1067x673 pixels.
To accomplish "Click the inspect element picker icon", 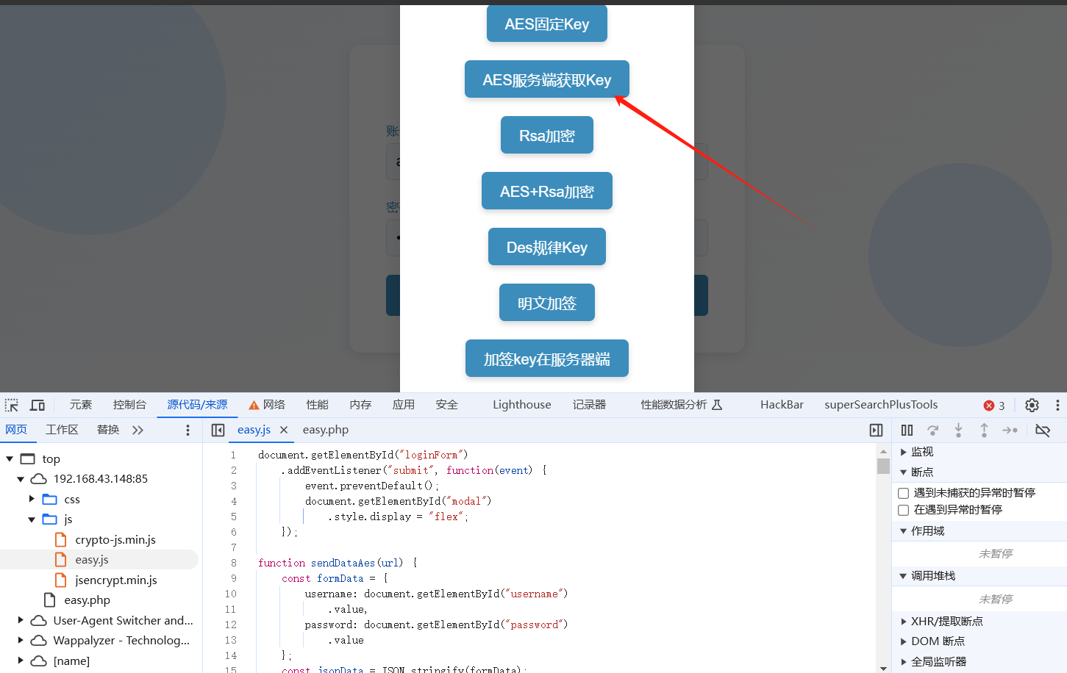I will click(x=12, y=405).
